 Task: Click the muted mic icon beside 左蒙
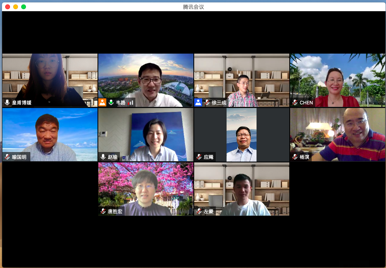pos(199,211)
